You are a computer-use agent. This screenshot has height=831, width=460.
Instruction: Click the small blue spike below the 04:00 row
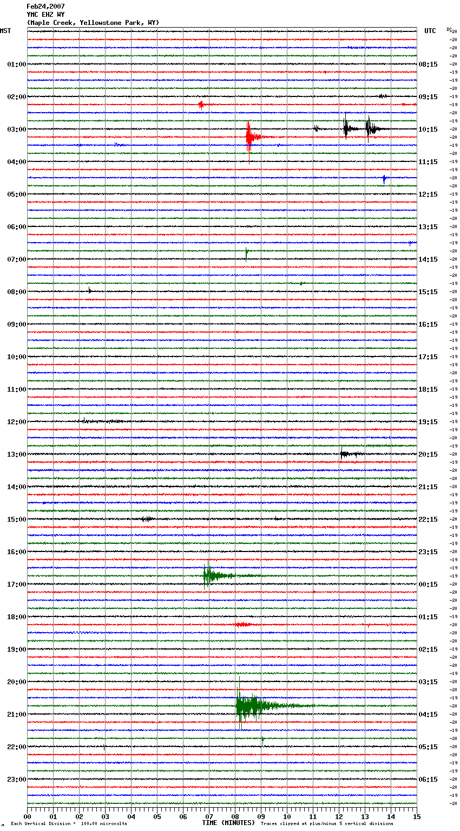[384, 178]
